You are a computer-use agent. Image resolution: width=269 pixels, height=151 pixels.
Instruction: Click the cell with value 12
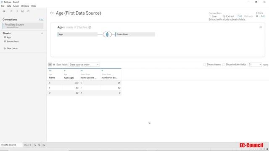(71, 93)
